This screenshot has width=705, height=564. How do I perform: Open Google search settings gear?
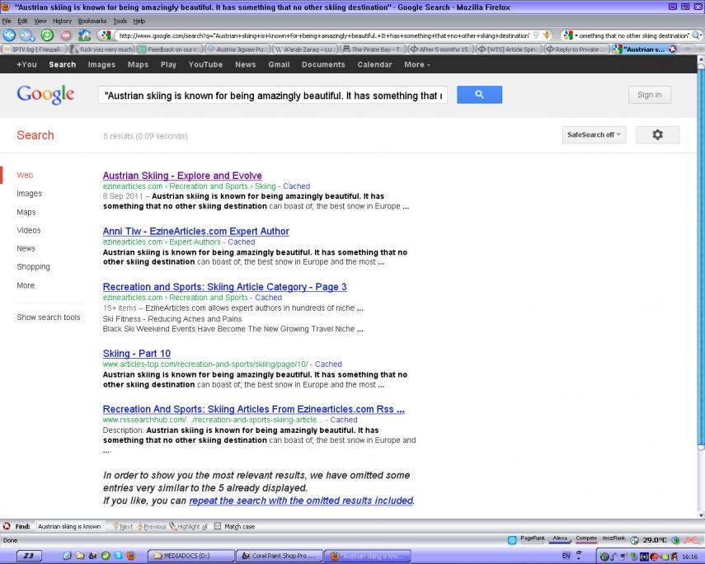pos(657,134)
